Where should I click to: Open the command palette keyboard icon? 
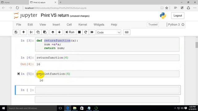pos(127,32)
